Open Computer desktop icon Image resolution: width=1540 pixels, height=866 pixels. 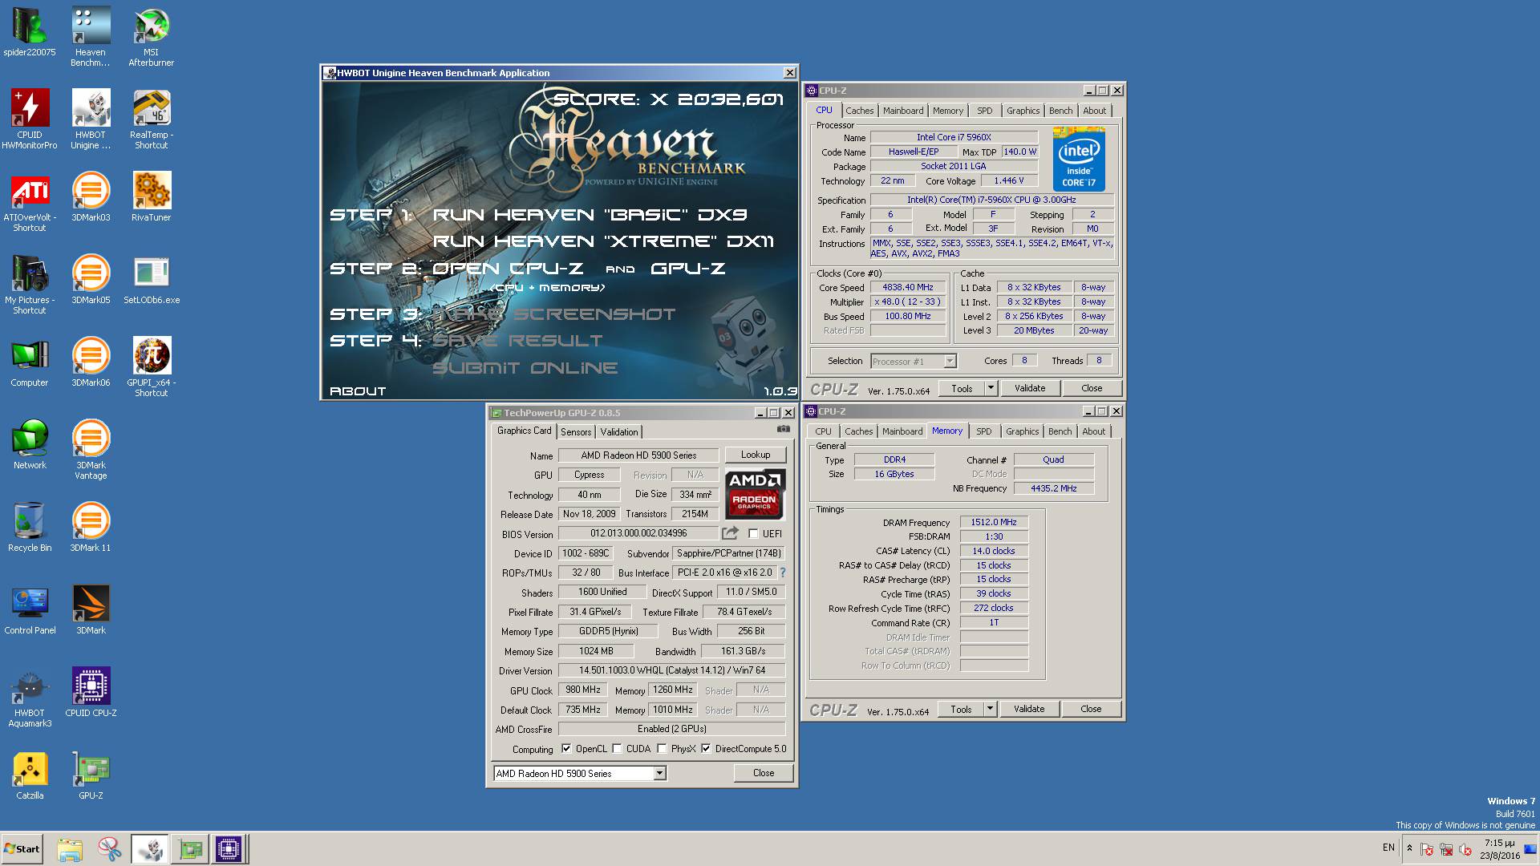pyautogui.click(x=30, y=363)
